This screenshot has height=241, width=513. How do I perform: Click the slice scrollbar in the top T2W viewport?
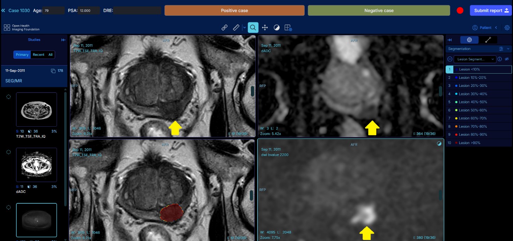pyautogui.click(x=252, y=91)
